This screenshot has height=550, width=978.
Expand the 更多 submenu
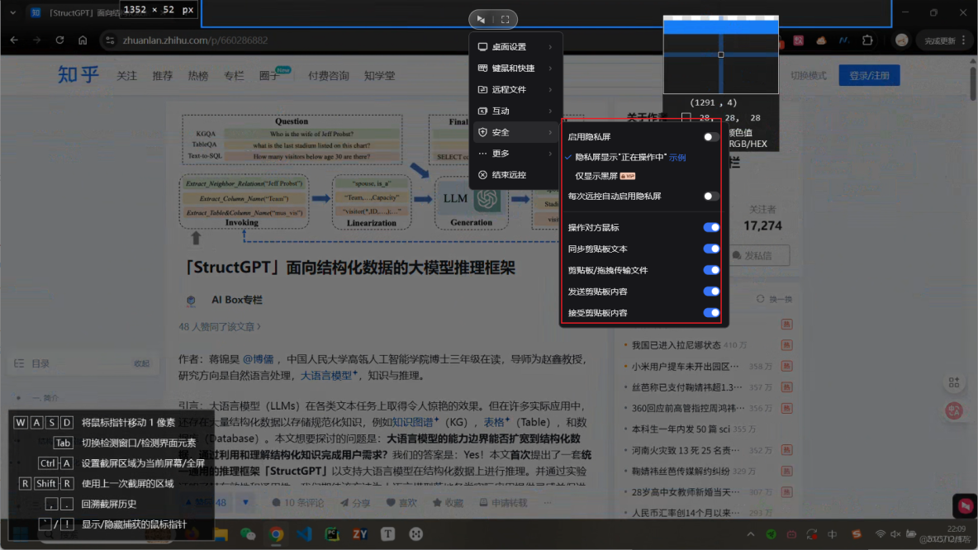(x=512, y=153)
